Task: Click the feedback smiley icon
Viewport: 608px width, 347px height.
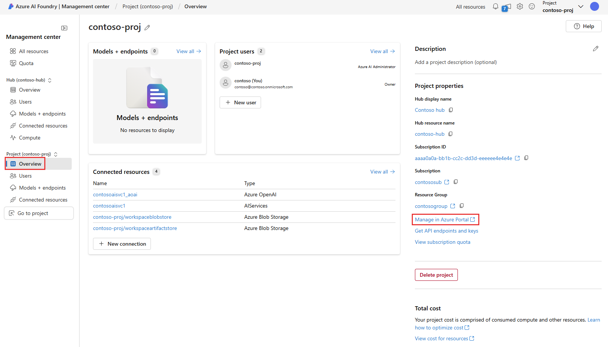Action: click(x=532, y=6)
